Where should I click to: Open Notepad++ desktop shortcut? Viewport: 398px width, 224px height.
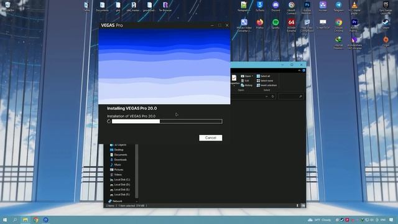tap(244, 6)
